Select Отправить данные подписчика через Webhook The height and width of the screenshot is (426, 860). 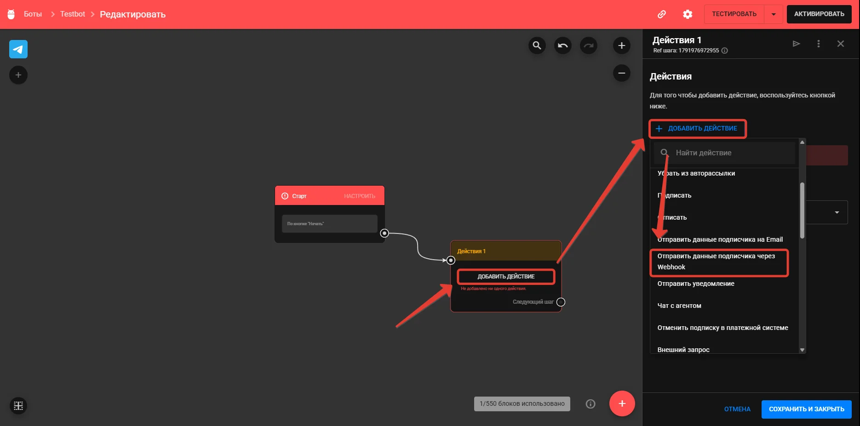pos(719,262)
